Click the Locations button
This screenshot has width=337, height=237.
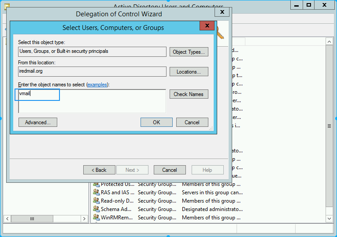click(x=189, y=72)
